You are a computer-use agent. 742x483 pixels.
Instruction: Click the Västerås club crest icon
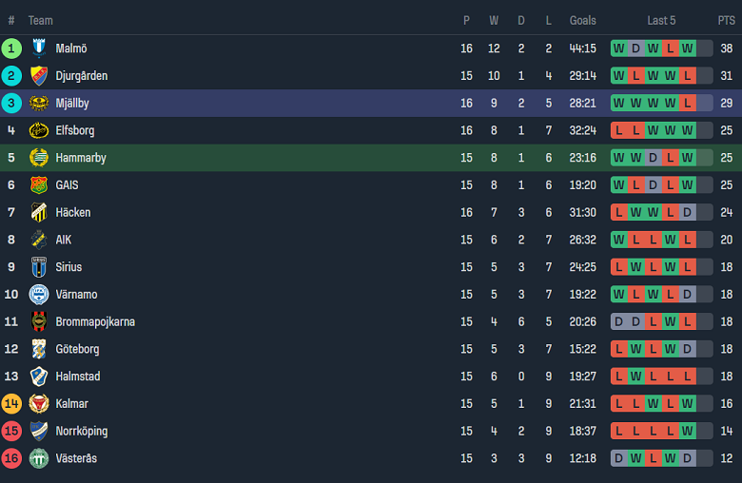(39, 458)
